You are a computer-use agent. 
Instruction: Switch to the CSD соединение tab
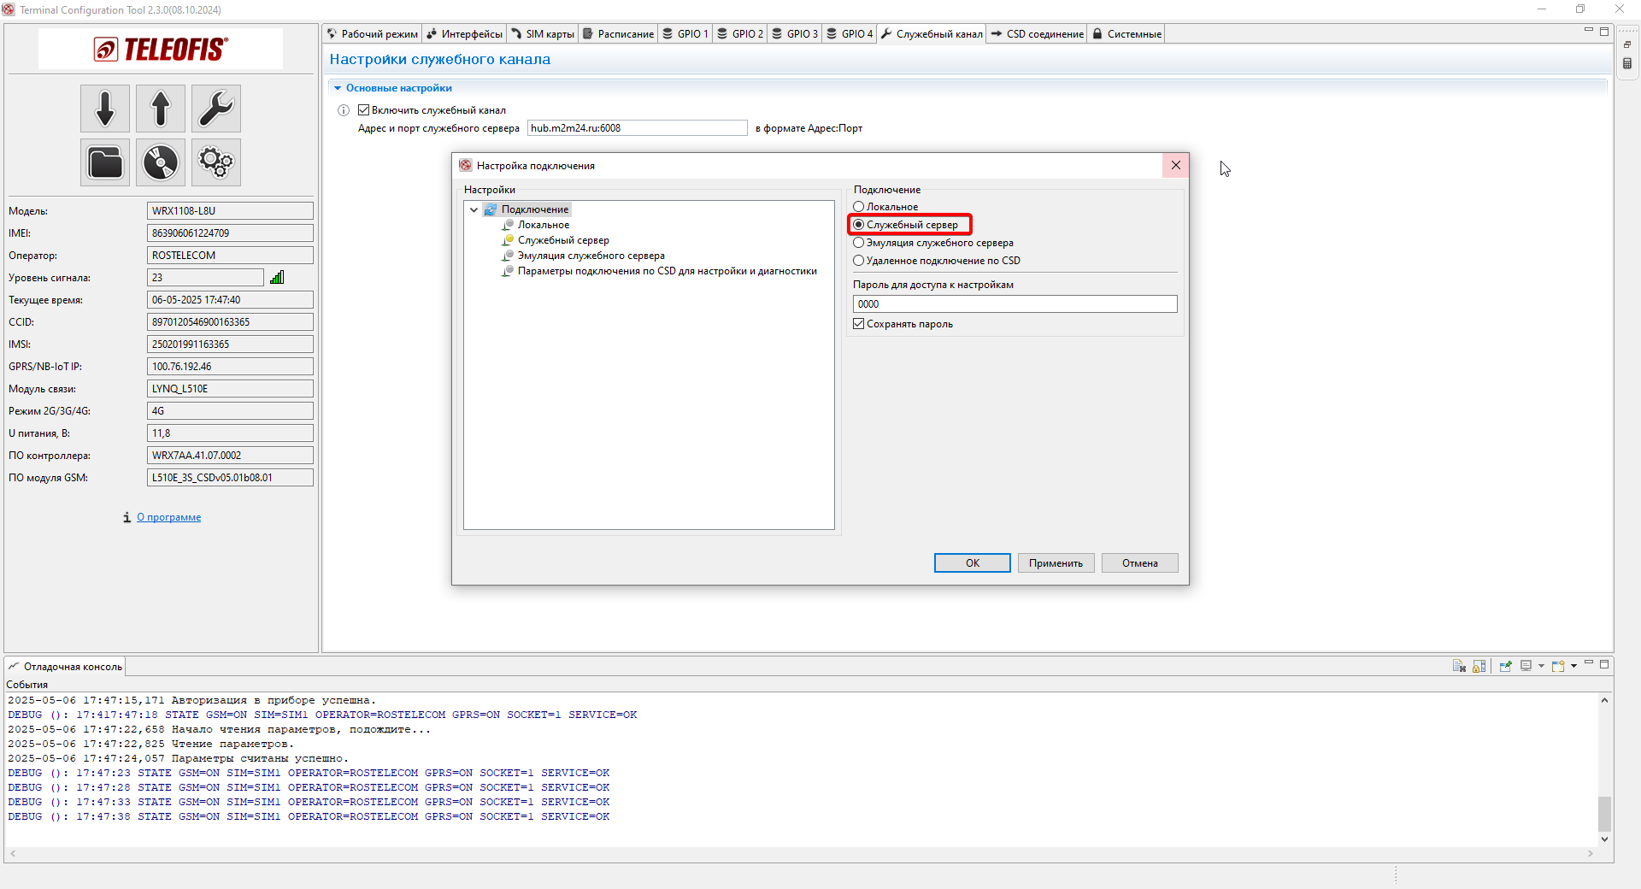tap(1037, 34)
